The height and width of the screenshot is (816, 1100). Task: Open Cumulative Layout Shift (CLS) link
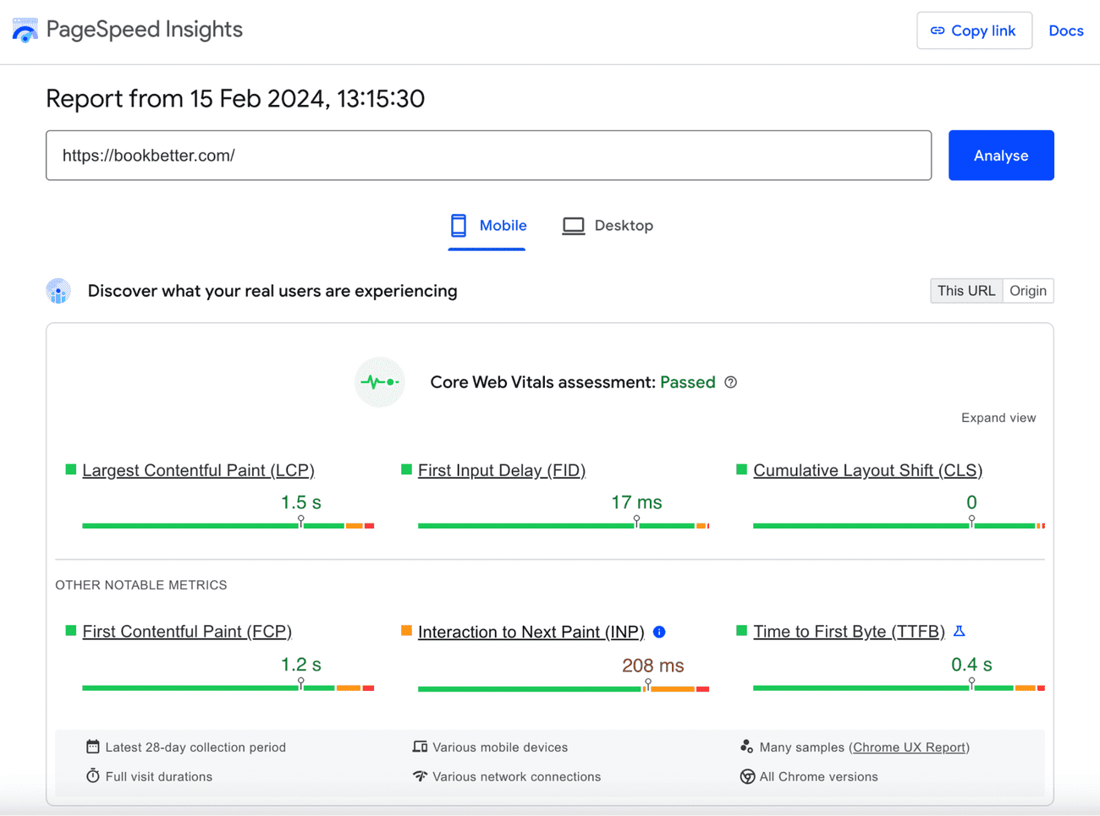[x=867, y=470]
